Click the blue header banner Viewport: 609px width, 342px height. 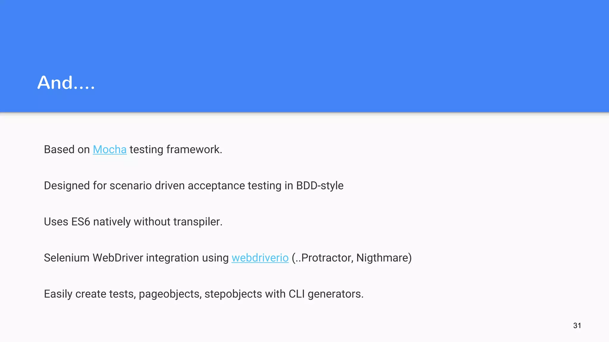click(x=304, y=56)
